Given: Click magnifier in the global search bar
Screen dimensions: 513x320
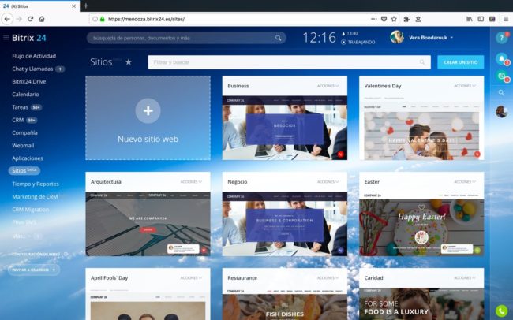Looking at the screenshot, I should coord(278,38).
